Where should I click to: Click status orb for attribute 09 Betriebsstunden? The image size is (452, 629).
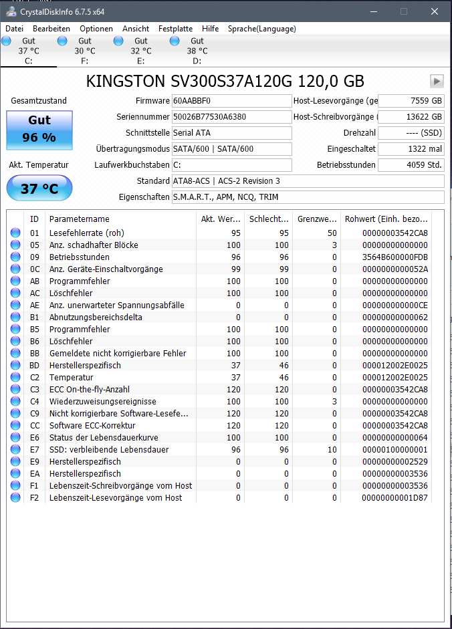pos(15,257)
